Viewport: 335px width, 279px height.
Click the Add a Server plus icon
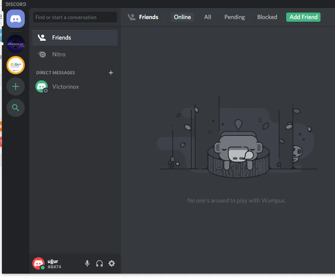pyautogui.click(x=15, y=86)
